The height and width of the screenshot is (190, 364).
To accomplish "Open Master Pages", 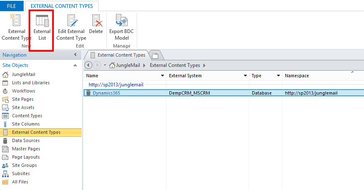I will tap(26, 149).
